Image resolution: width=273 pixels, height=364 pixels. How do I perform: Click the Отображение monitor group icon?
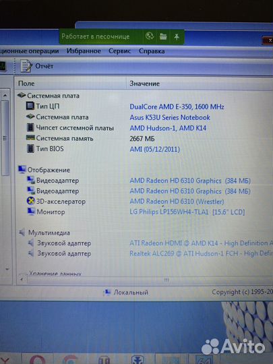[x=22, y=169]
